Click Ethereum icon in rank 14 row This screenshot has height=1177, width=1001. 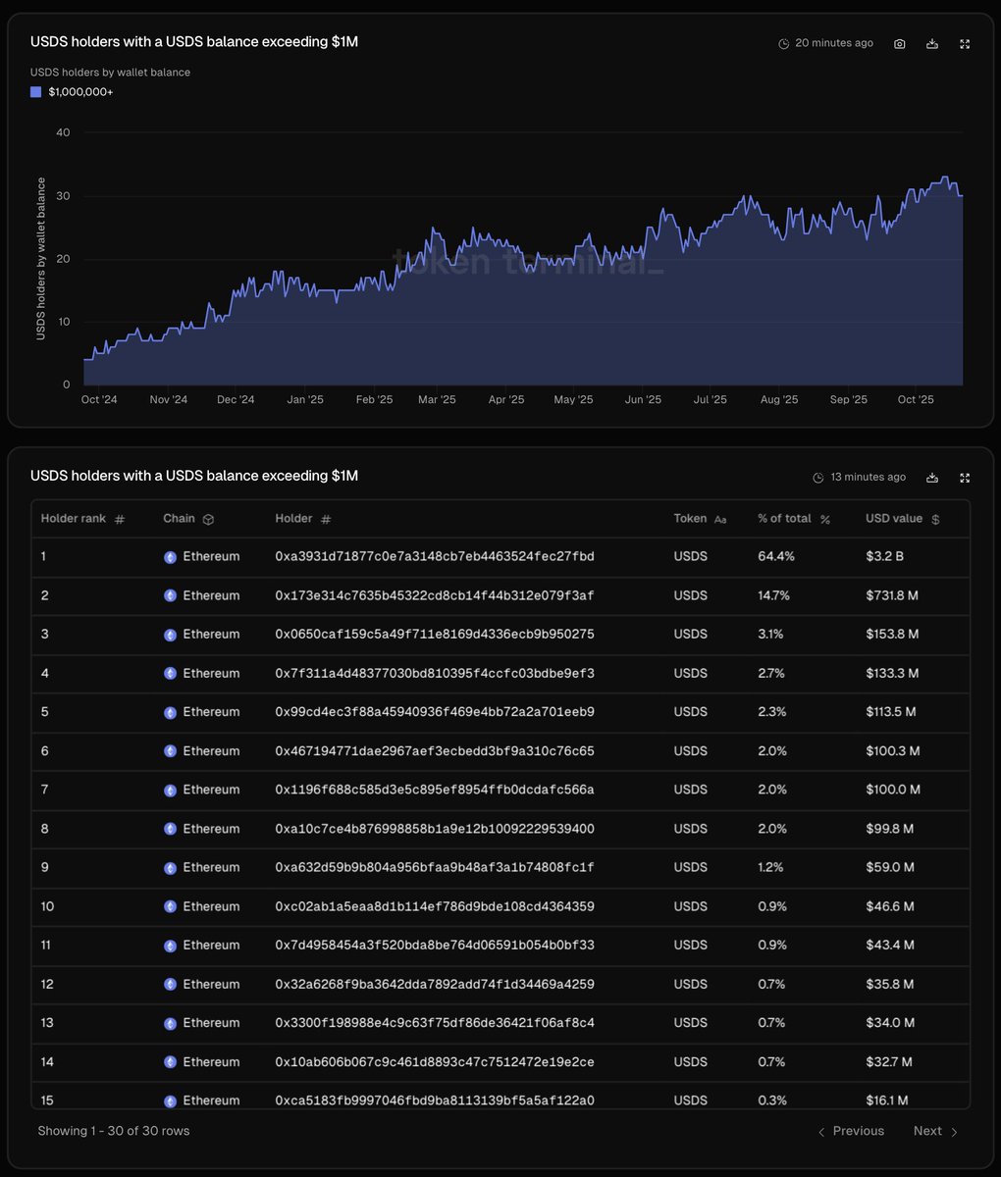point(170,1062)
